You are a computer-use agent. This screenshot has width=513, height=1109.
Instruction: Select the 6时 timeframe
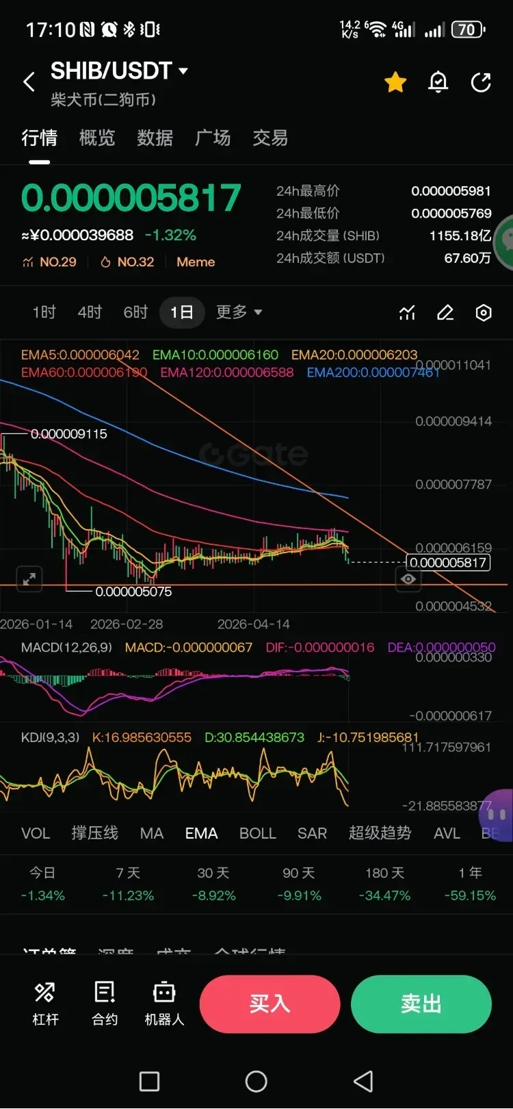(135, 312)
